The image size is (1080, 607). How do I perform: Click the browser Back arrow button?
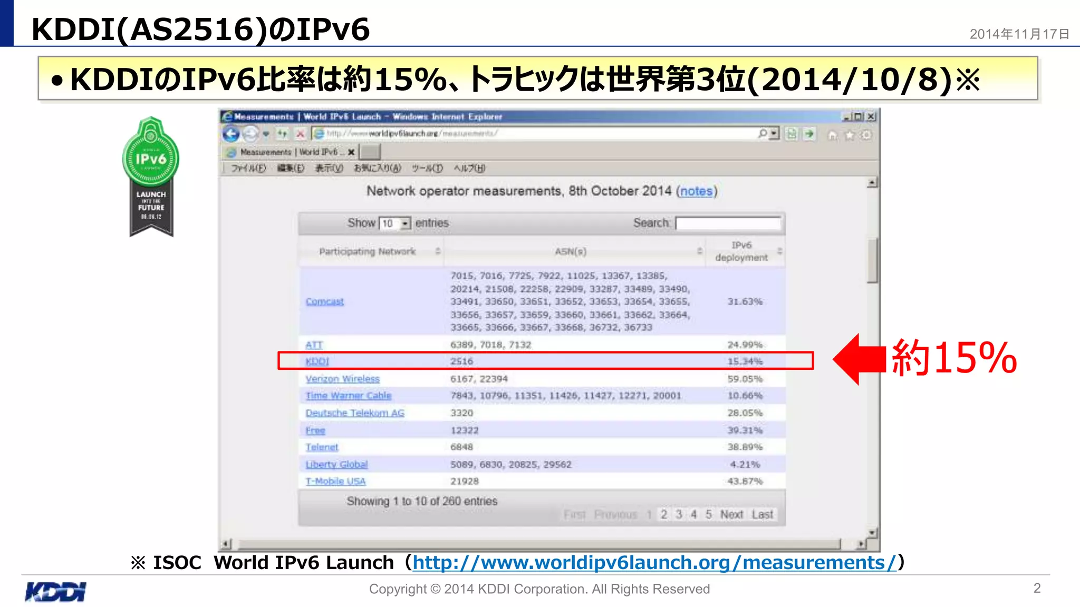point(231,134)
